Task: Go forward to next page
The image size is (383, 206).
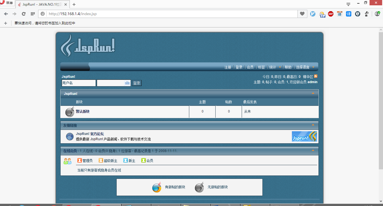Action: [15, 14]
